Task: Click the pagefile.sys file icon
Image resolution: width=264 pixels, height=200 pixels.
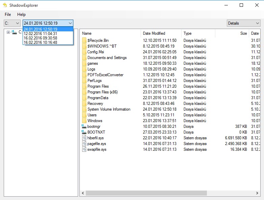Action: (x=84, y=144)
